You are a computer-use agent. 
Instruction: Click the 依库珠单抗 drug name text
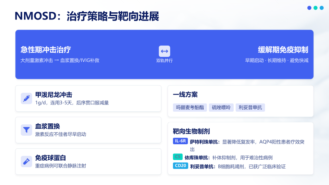click(x=196, y=158)
